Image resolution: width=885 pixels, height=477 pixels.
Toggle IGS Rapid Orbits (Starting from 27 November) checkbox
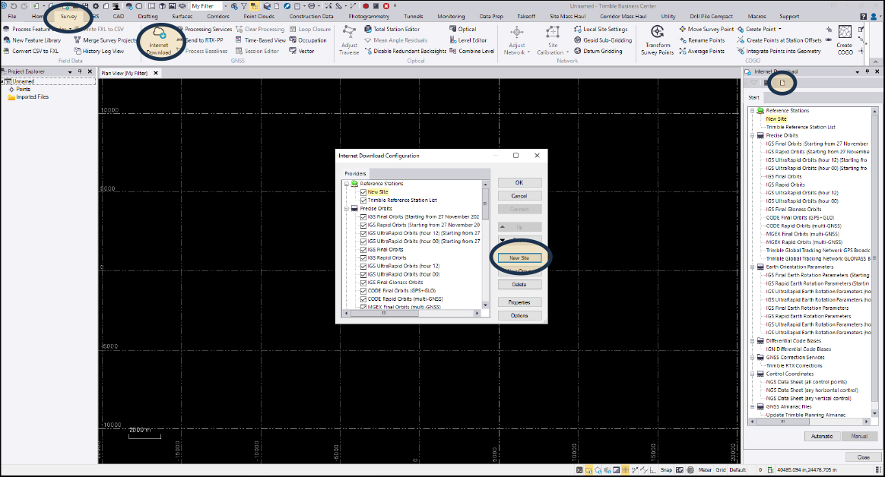pyautogui.click(x=363, y=225)
